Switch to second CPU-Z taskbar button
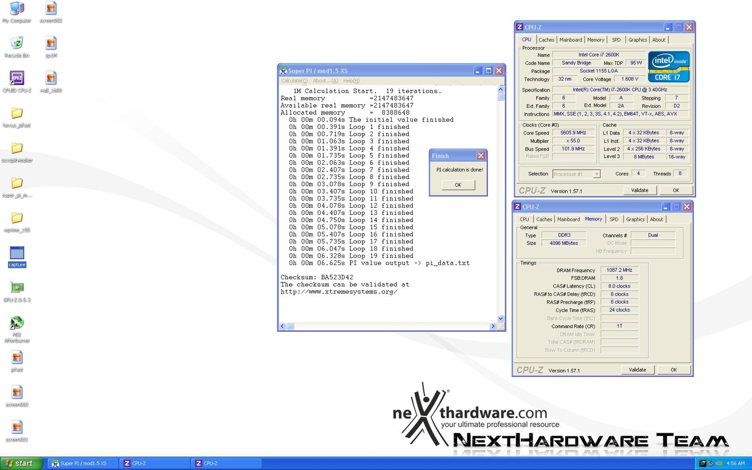752x470 pixels. pos(227,463)
